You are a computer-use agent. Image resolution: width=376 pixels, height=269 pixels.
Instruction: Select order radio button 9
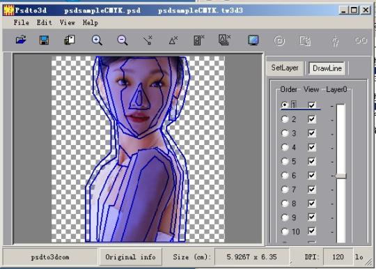[x=285, y=217]
